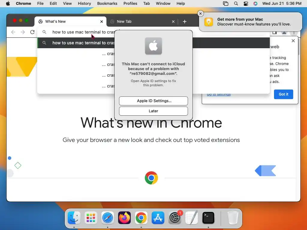
Task: Close the What's New tab
Action: [x=101, y=22]
